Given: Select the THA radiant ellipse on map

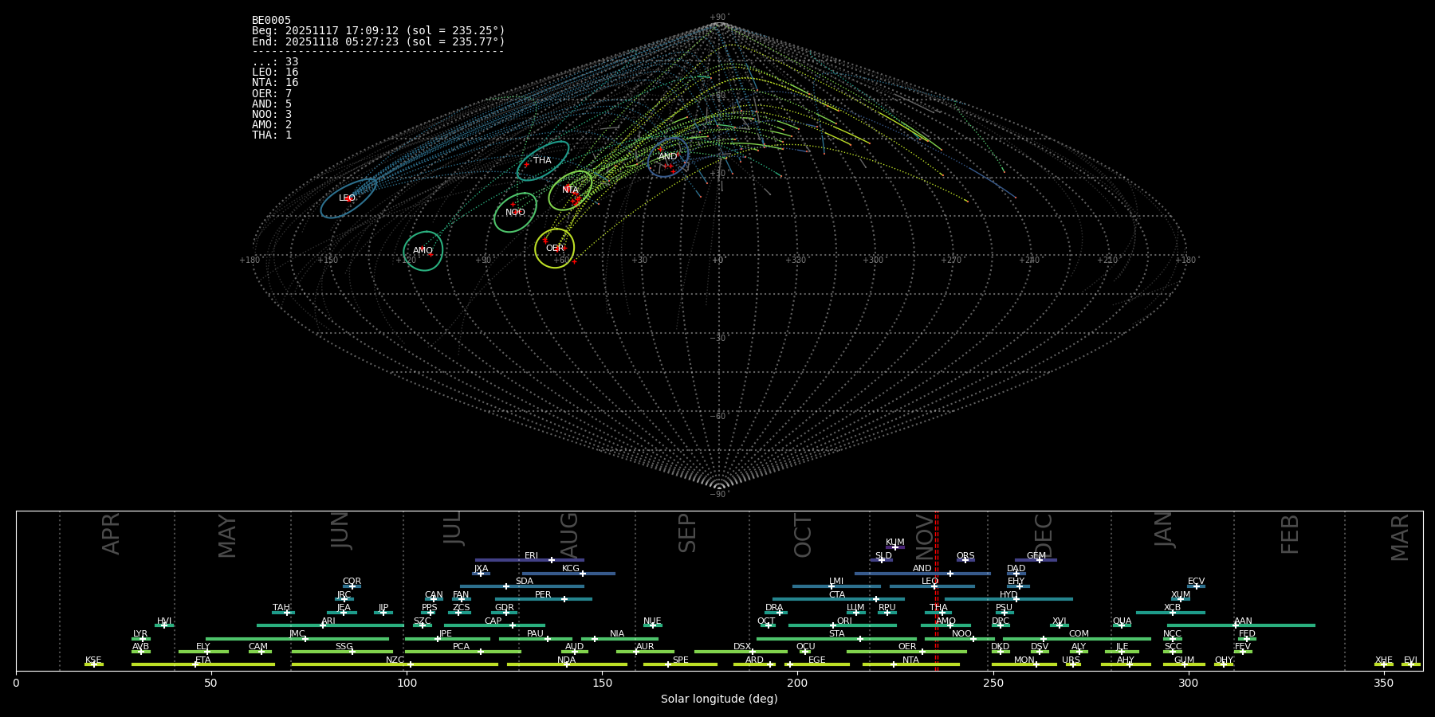Looking at the screenshot, I should click(542, 161).
